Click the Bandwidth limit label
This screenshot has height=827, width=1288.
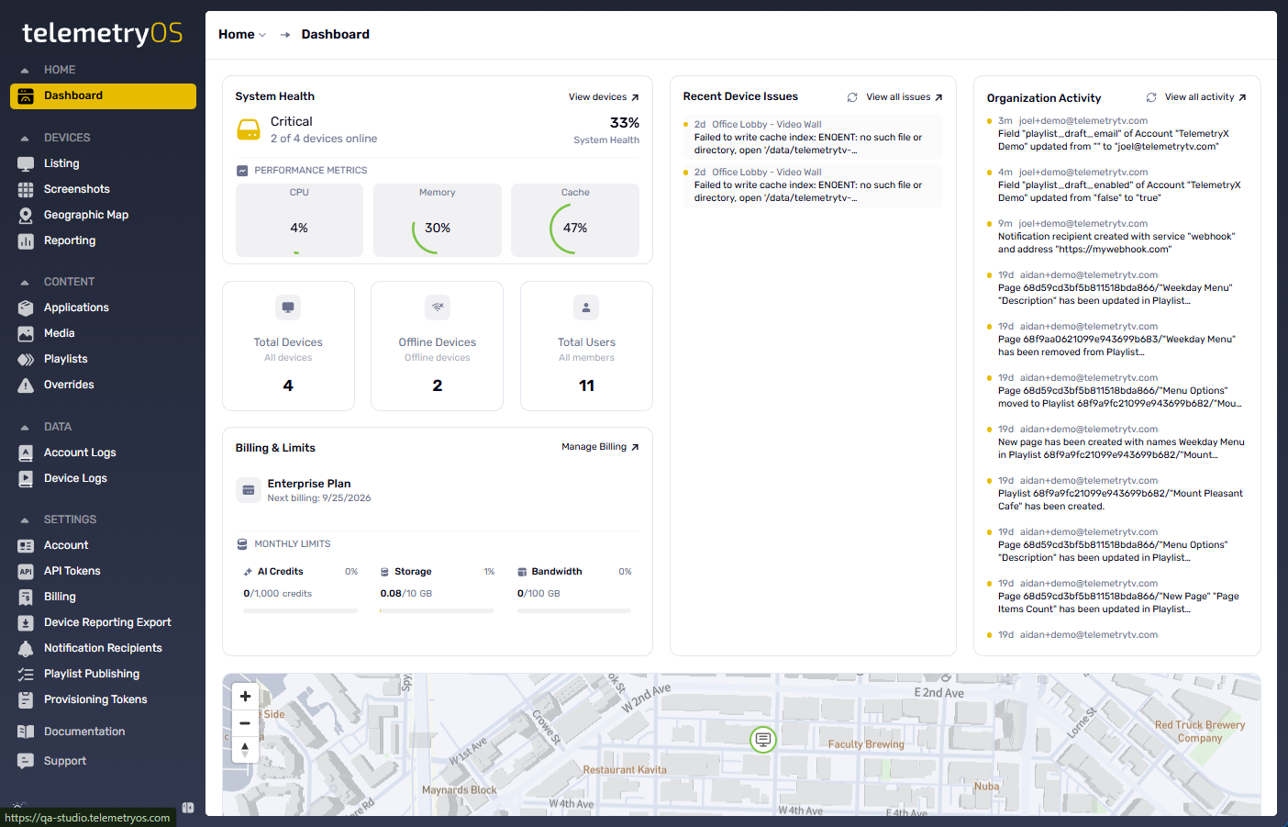point(557,572)
